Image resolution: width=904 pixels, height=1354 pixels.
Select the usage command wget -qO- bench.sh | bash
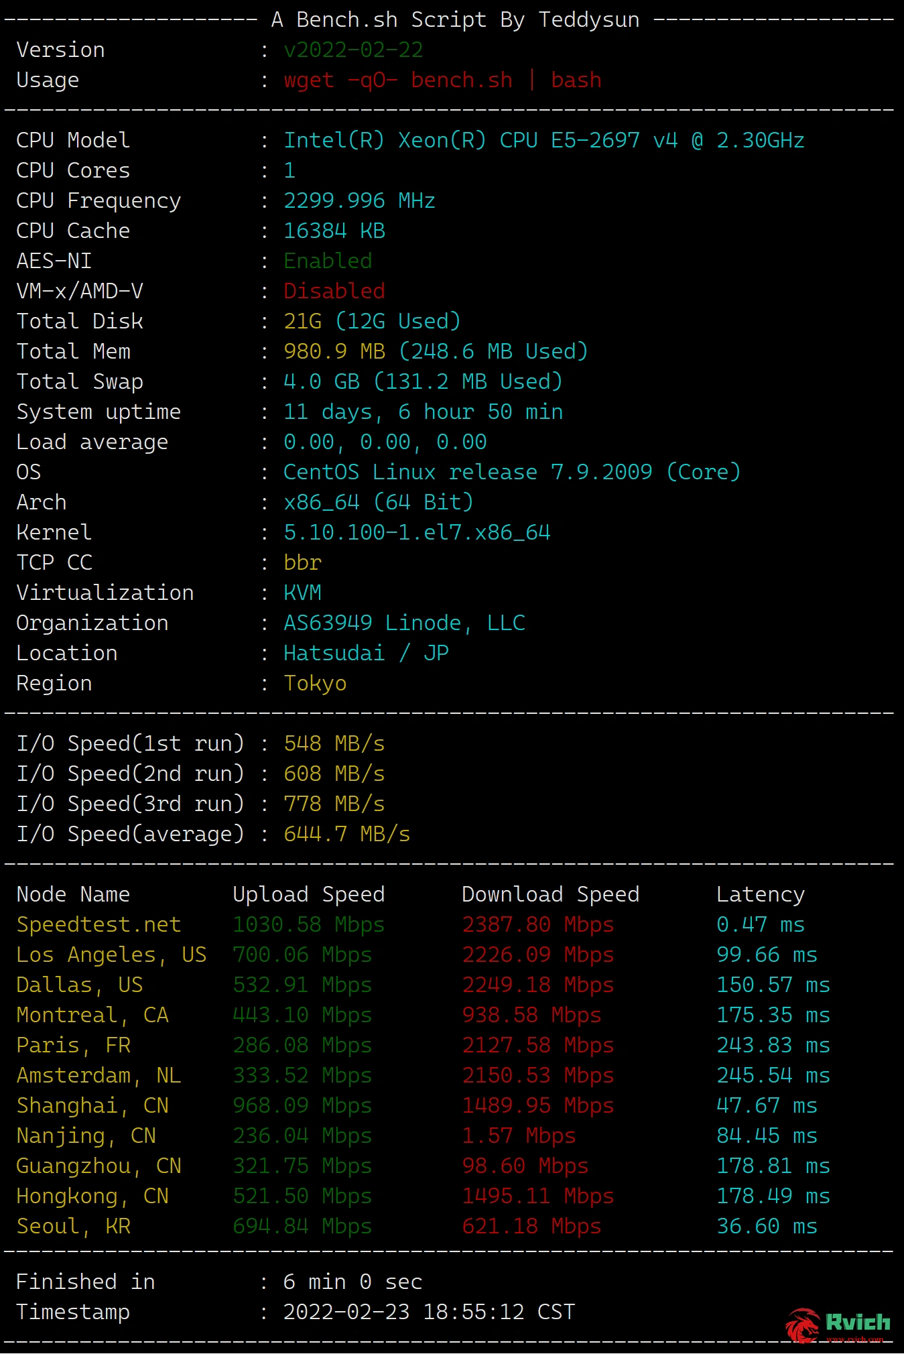coord(442,80)
